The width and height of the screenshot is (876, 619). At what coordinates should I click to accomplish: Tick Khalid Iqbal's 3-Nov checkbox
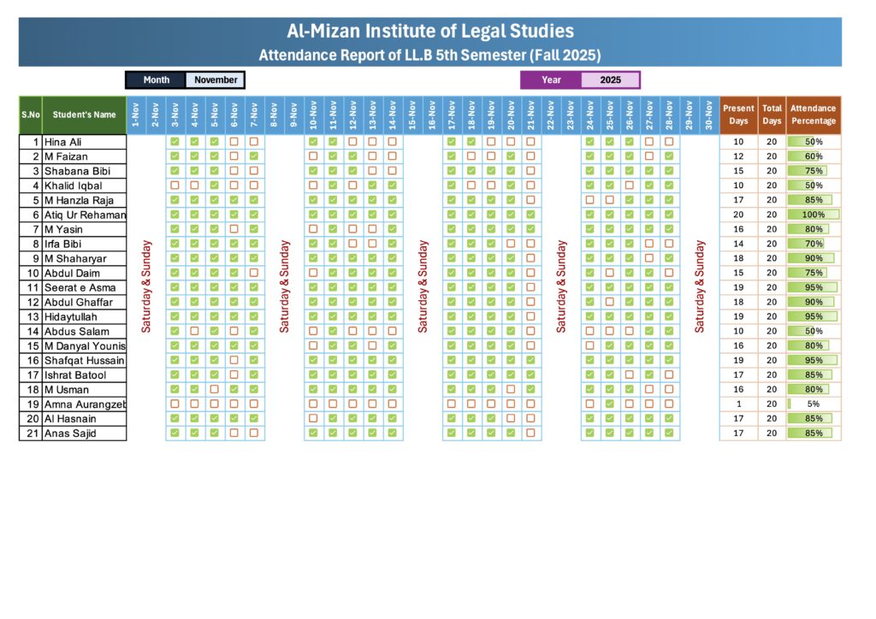[x=175, y=186]
